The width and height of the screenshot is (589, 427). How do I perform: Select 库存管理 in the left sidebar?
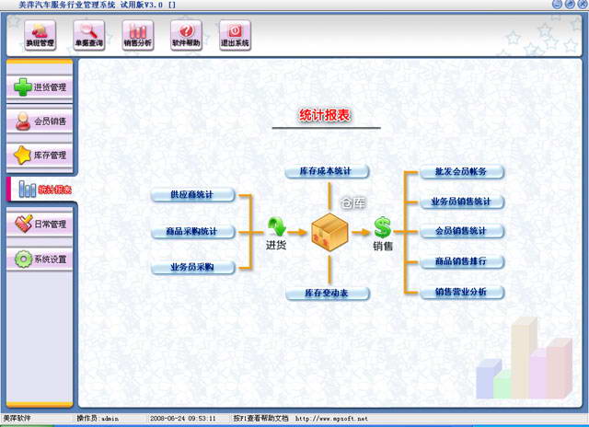click(x=40, y=156)
